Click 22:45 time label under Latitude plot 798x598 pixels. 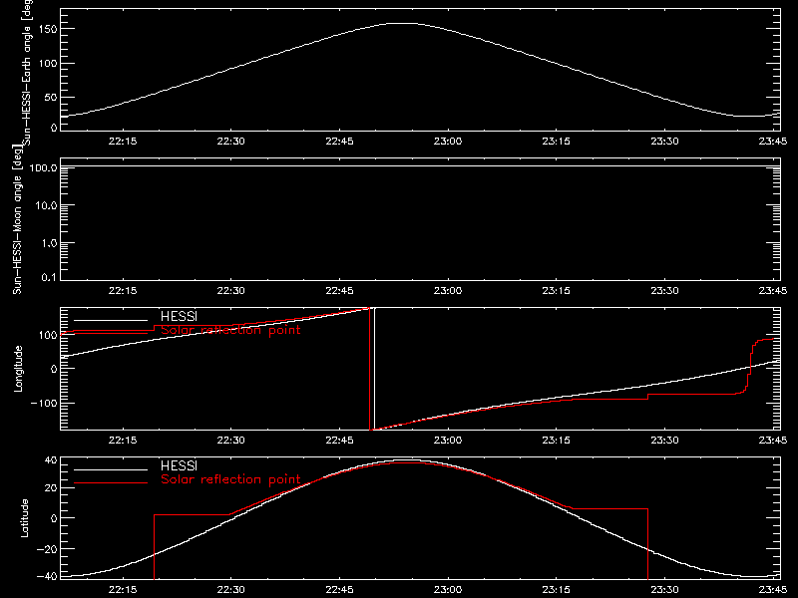[339, 590]
